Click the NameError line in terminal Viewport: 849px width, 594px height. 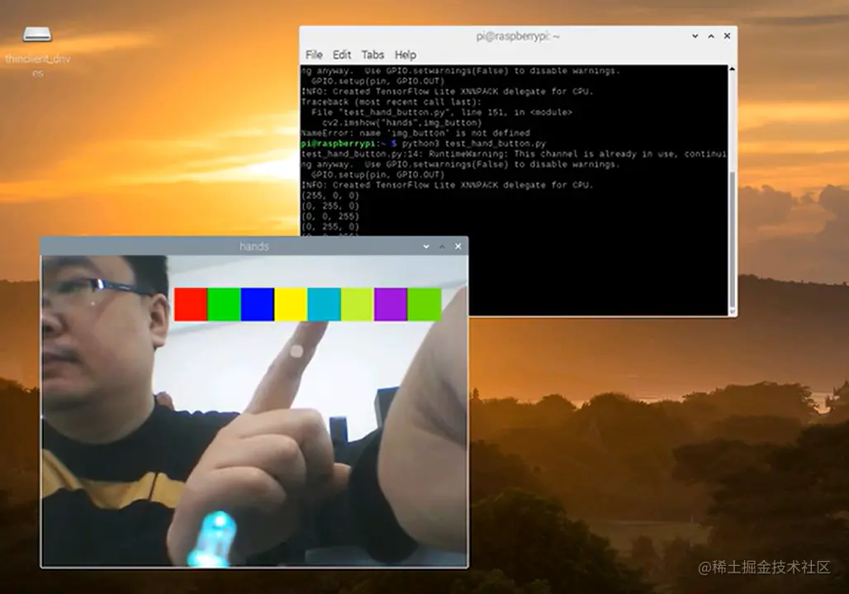pos(415,133)
